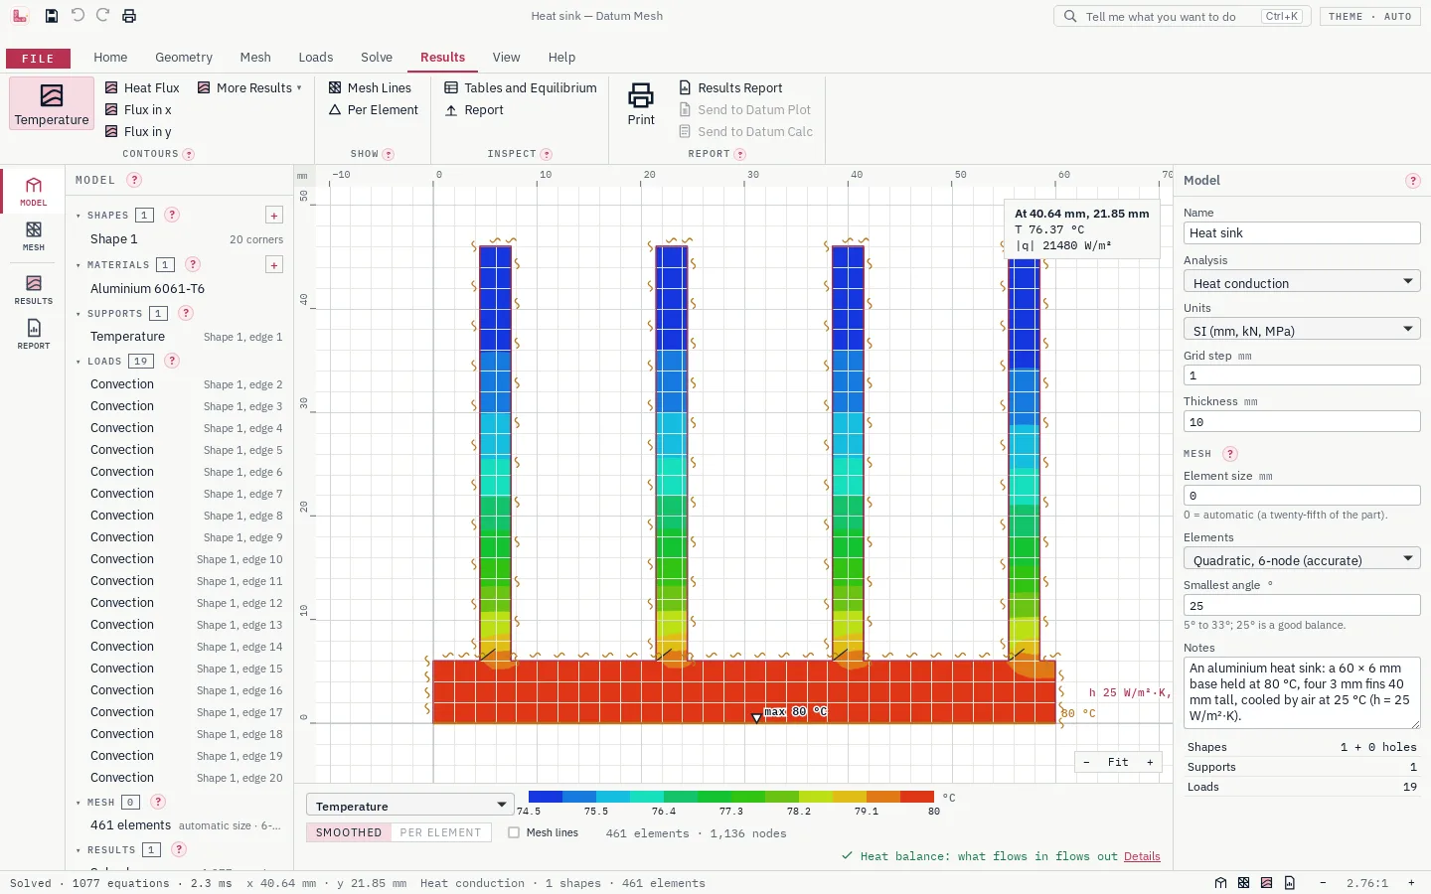Viewport: 1431px width, 894px height.
Task: Redo the last undone action
Action: point(103,16)
